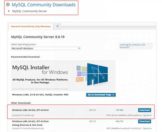Go back to MySQL Community Server
The image size is (162, 132).
coord(29,11)
